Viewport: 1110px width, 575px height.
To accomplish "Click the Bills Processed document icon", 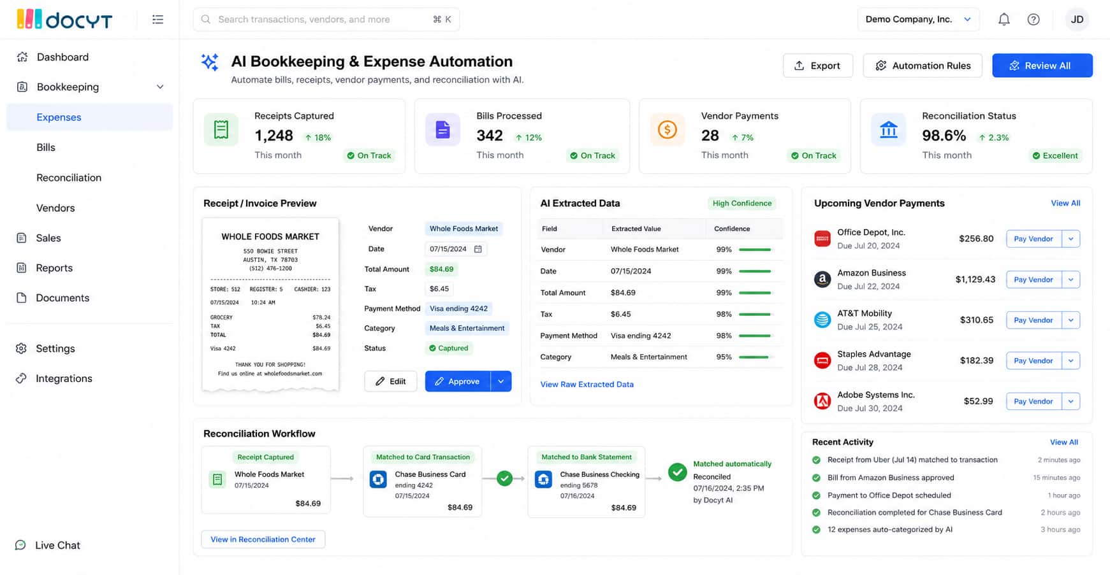I will (x=442, y=129).
